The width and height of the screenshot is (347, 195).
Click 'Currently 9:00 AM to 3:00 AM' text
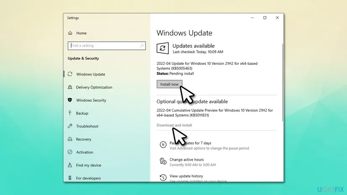pyautogui.click(x=192, y=165)
